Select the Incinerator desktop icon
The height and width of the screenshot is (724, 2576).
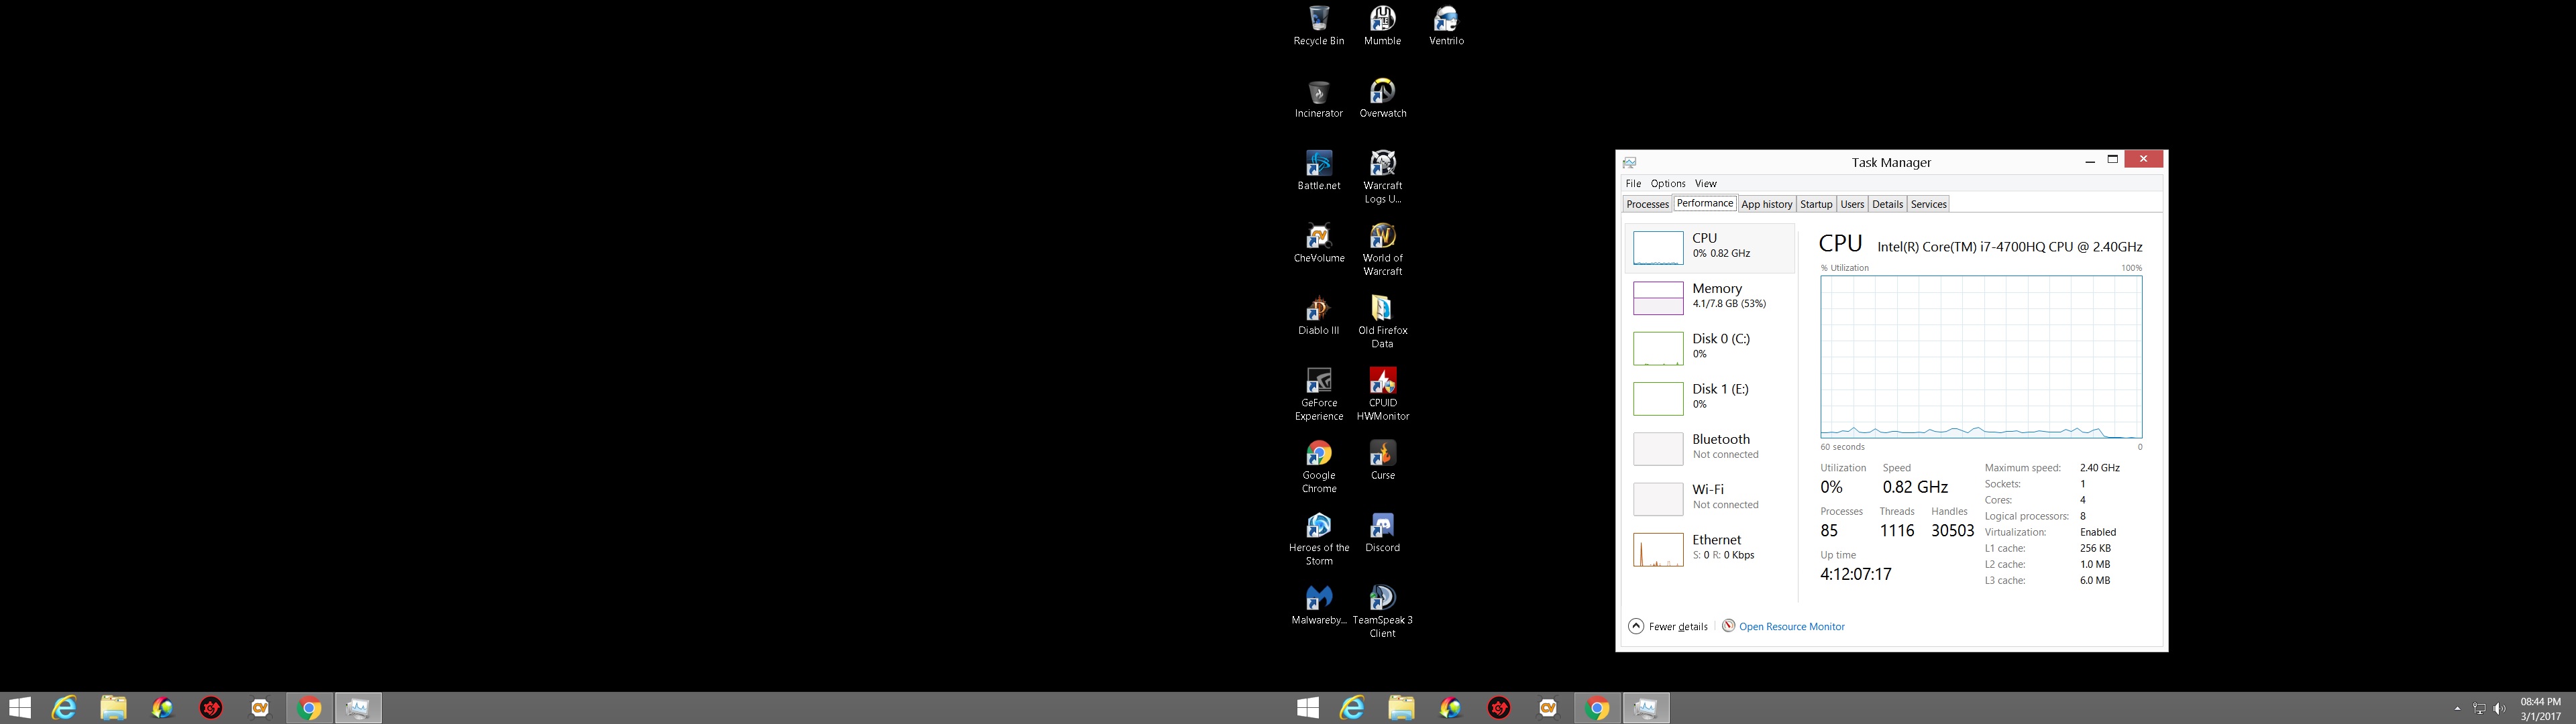point(1318,98)
